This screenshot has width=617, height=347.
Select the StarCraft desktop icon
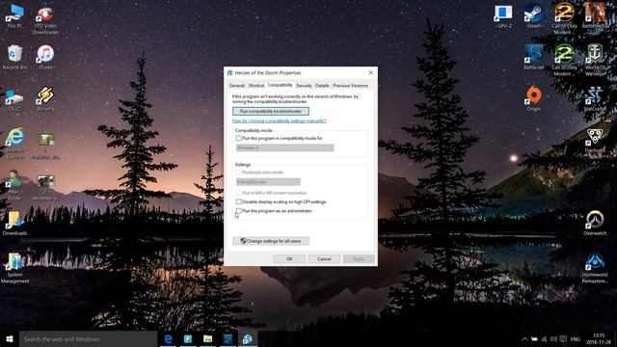(594, 99)
